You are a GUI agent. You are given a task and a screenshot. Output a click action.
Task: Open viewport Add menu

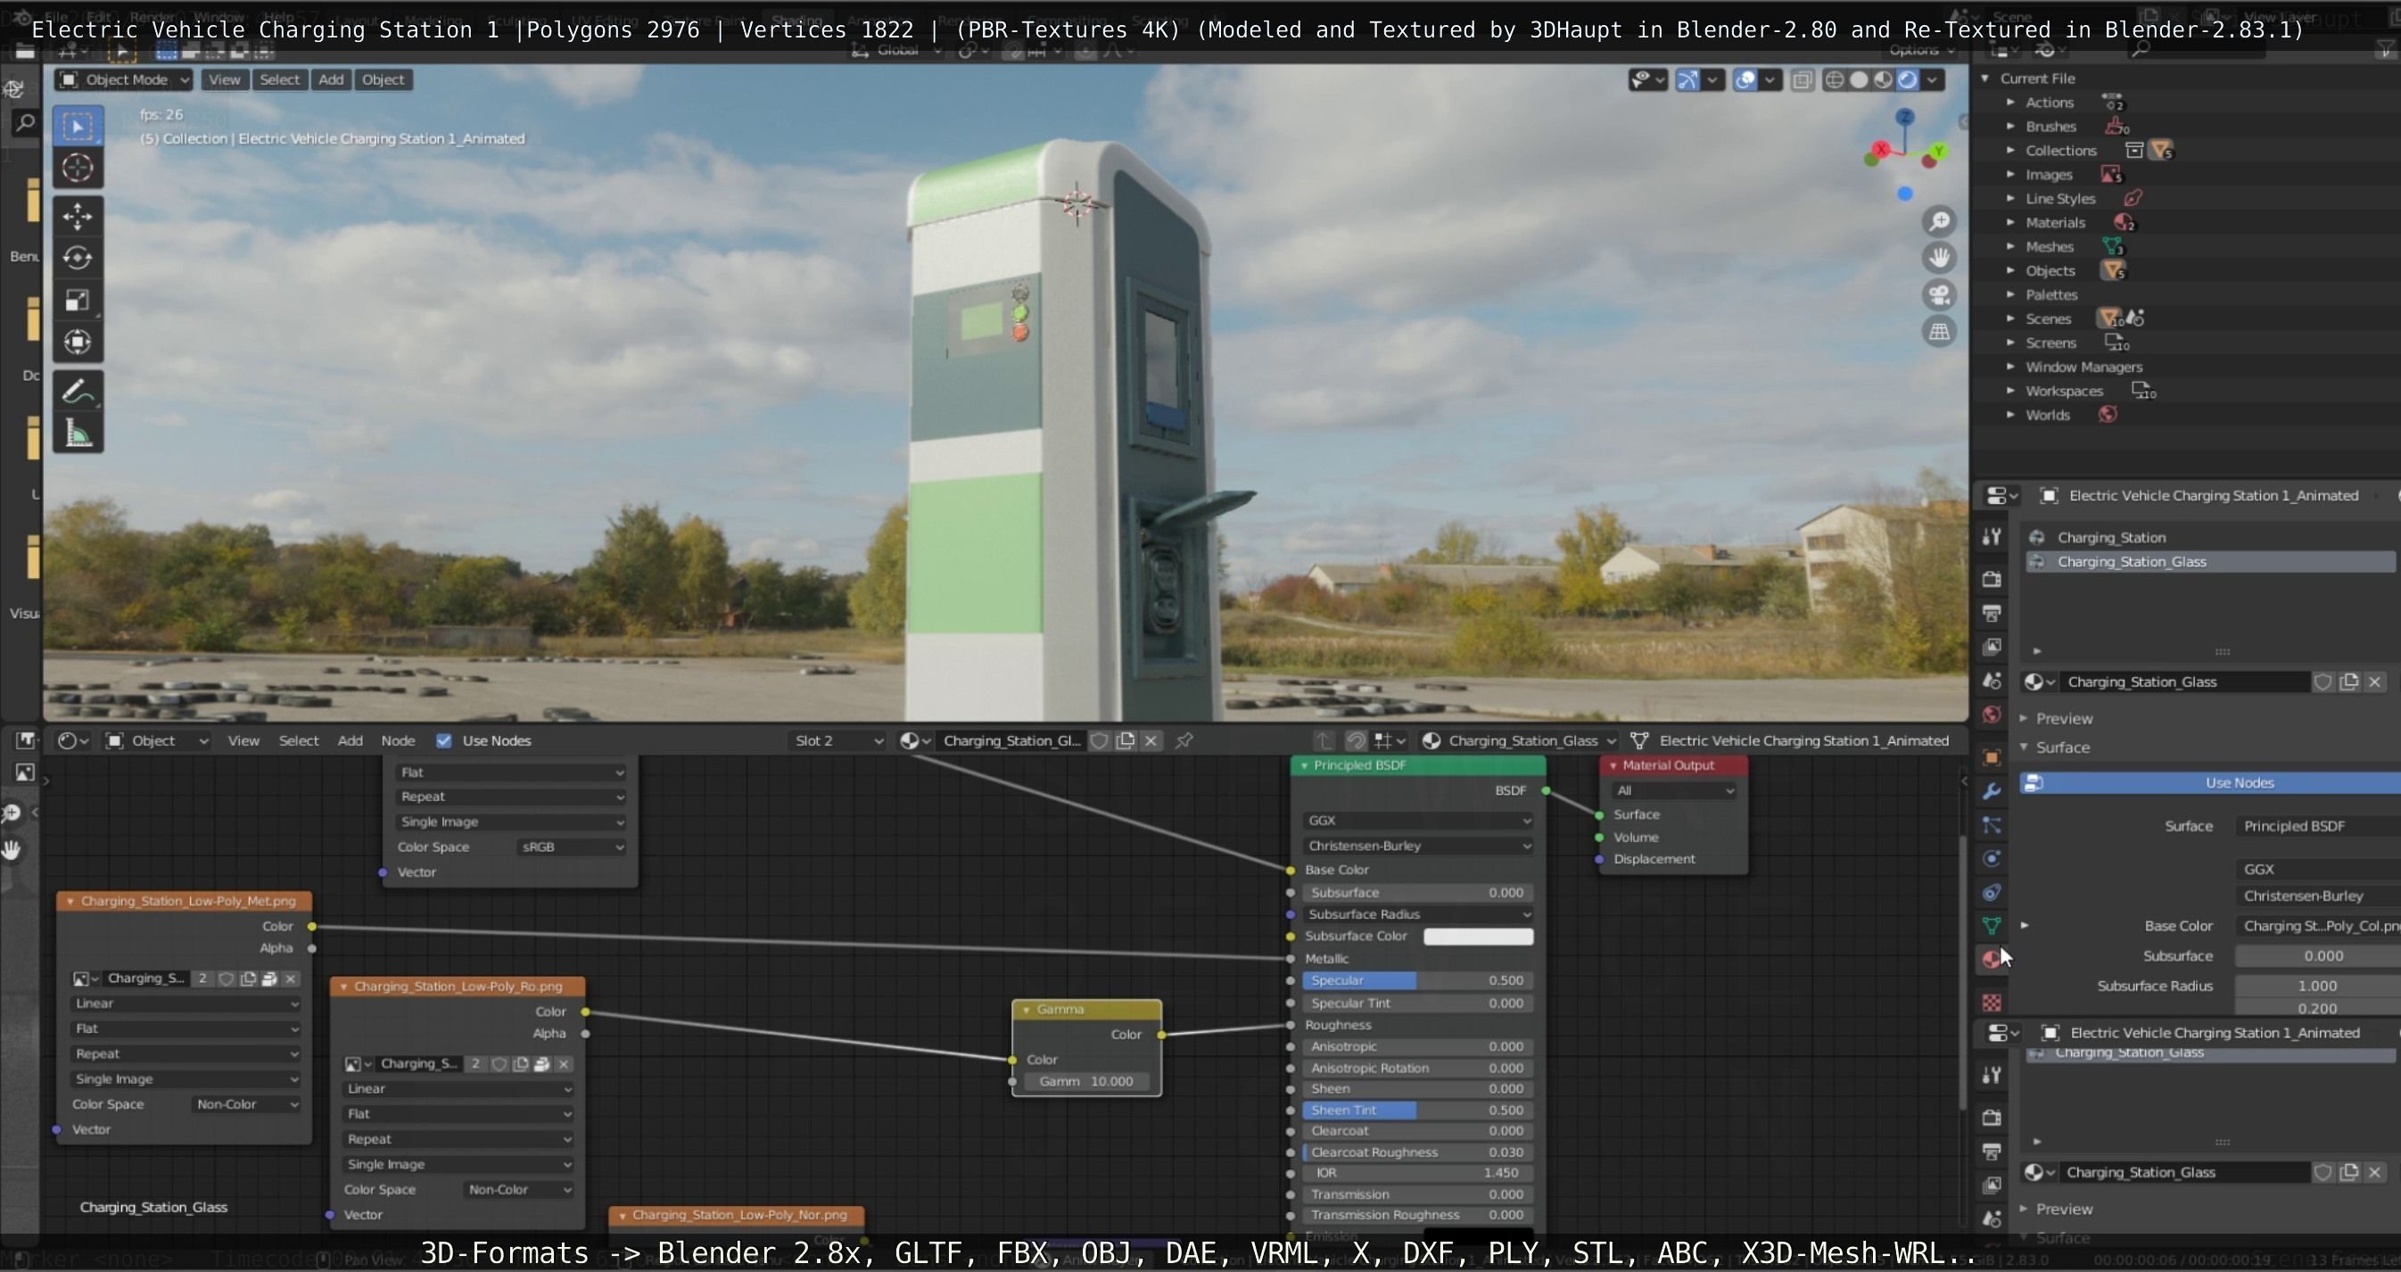pos(331,80)
